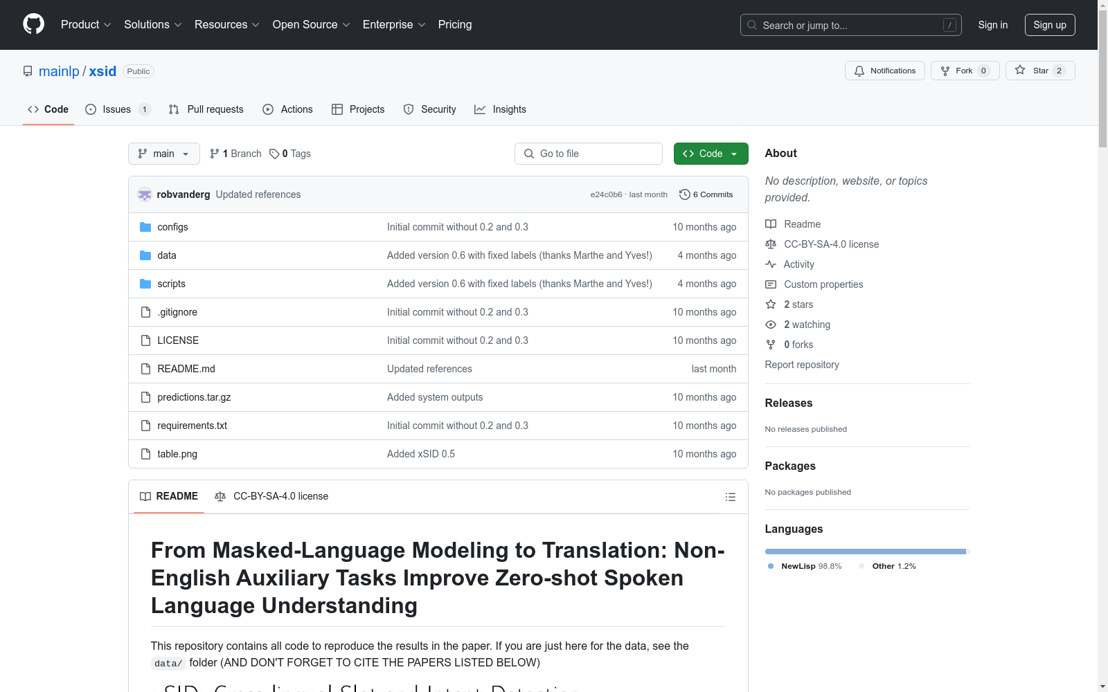
Task: Open the green Code dropdown button
Action: click(711, 154)
